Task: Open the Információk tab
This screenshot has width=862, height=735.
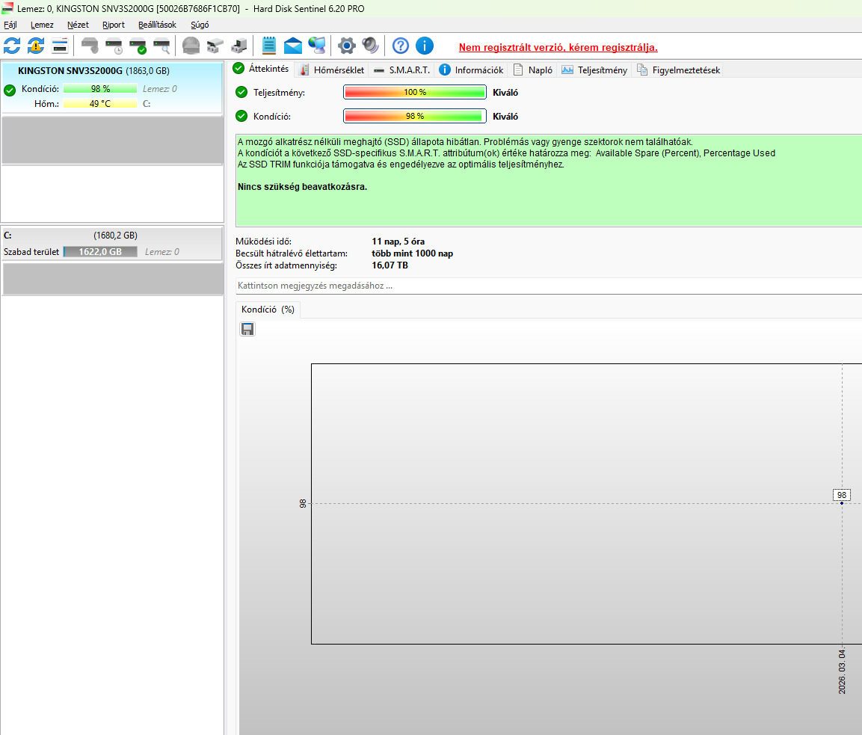Action: click(x=471, y=70)
